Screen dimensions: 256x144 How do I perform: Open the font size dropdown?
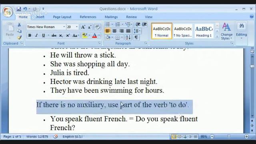coord(76,27)
